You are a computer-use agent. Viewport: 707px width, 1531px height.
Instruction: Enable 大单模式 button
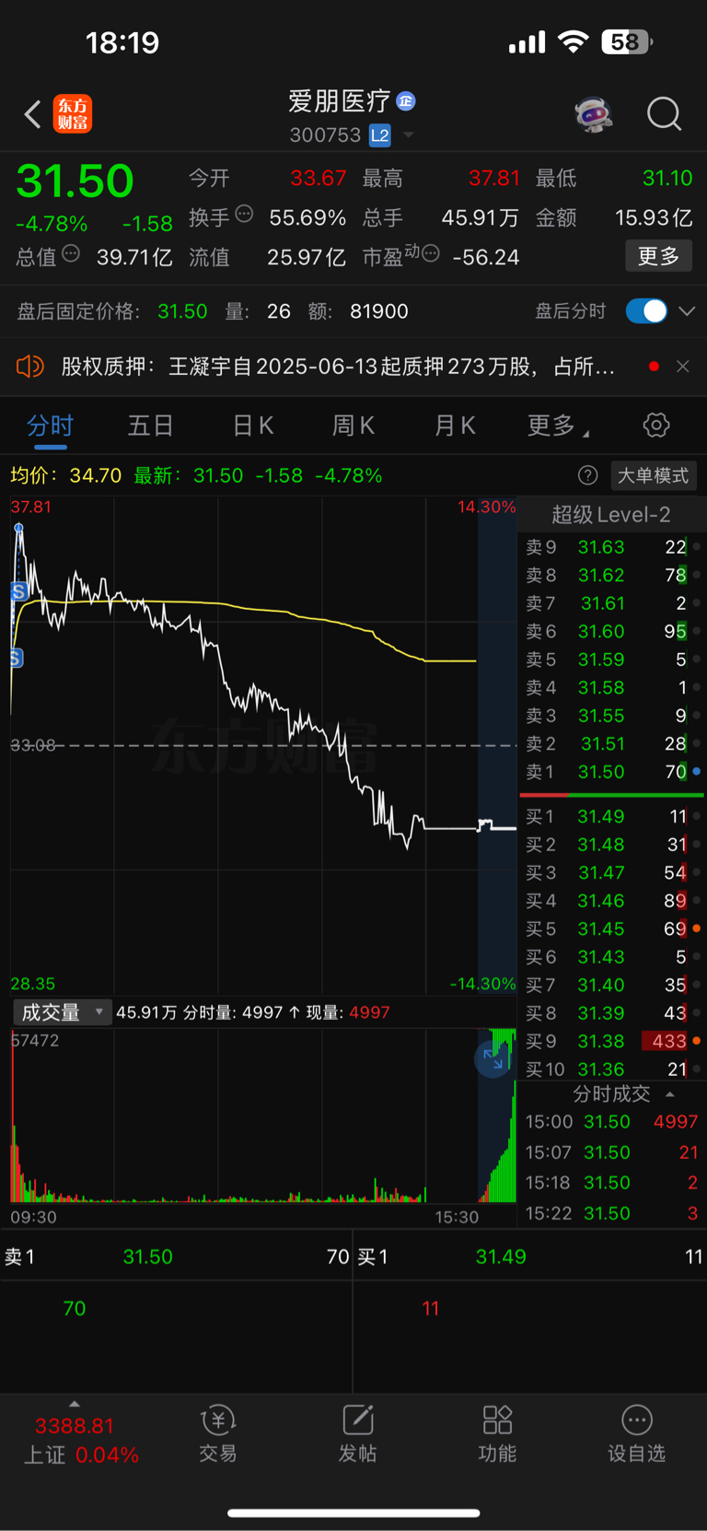pos(653,475)
